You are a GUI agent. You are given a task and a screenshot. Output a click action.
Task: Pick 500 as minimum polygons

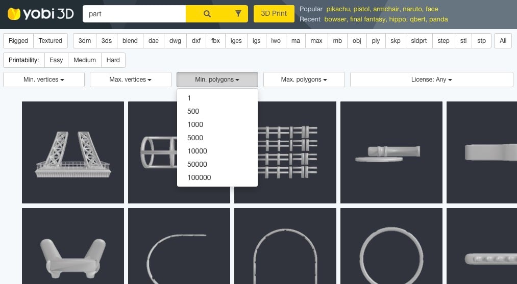pyautogui.click(x=193, y=111)
